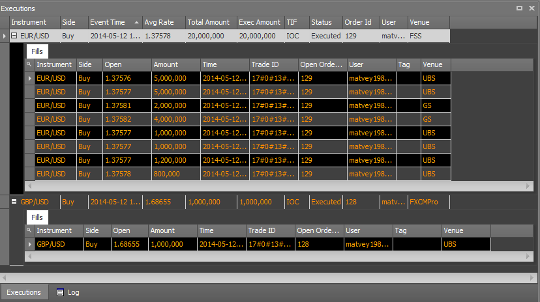
Task: Click the left arrow of main horizontal scrollbar
Action: pos(4,278)
